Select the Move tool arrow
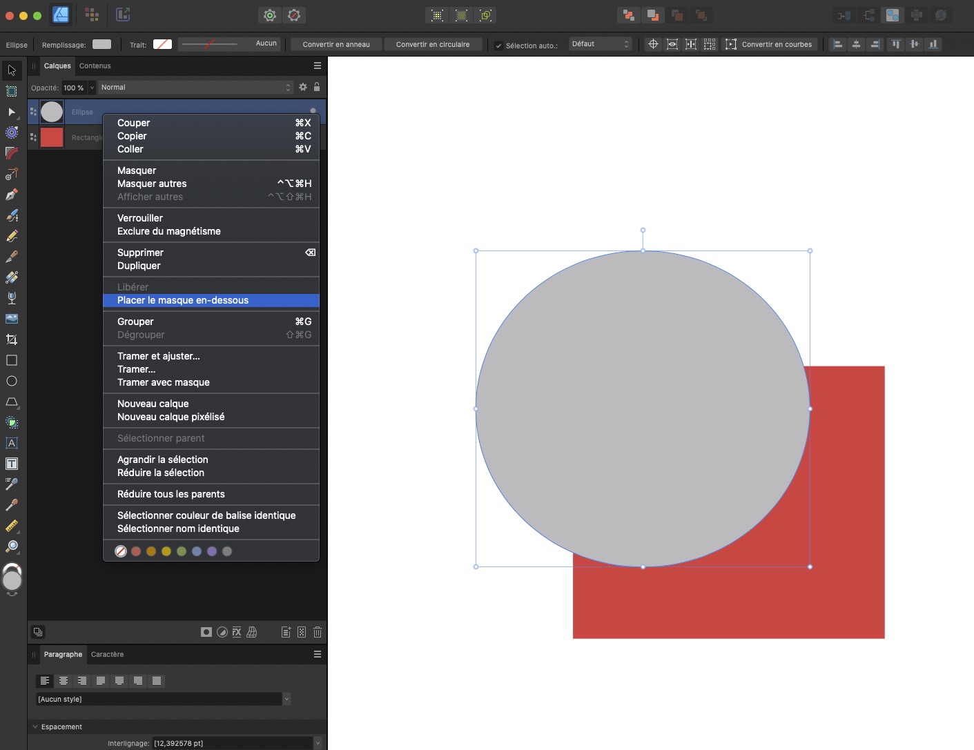The width and height of the screenshot is (974, 750). [x=12, y=70]
